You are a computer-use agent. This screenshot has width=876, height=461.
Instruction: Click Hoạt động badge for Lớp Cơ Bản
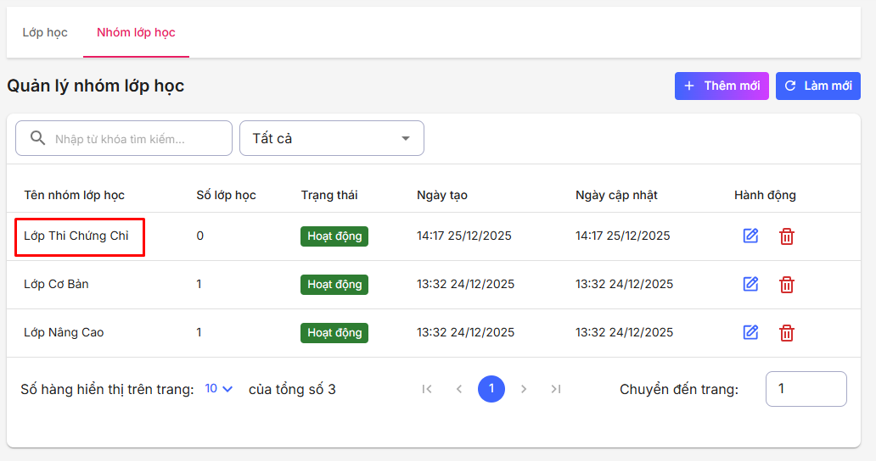334,285
